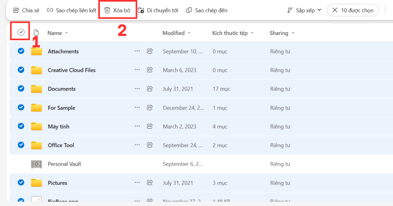The image size is (393, 206).
Task: Open the Personal Vault safe icon
Action: 36,164
